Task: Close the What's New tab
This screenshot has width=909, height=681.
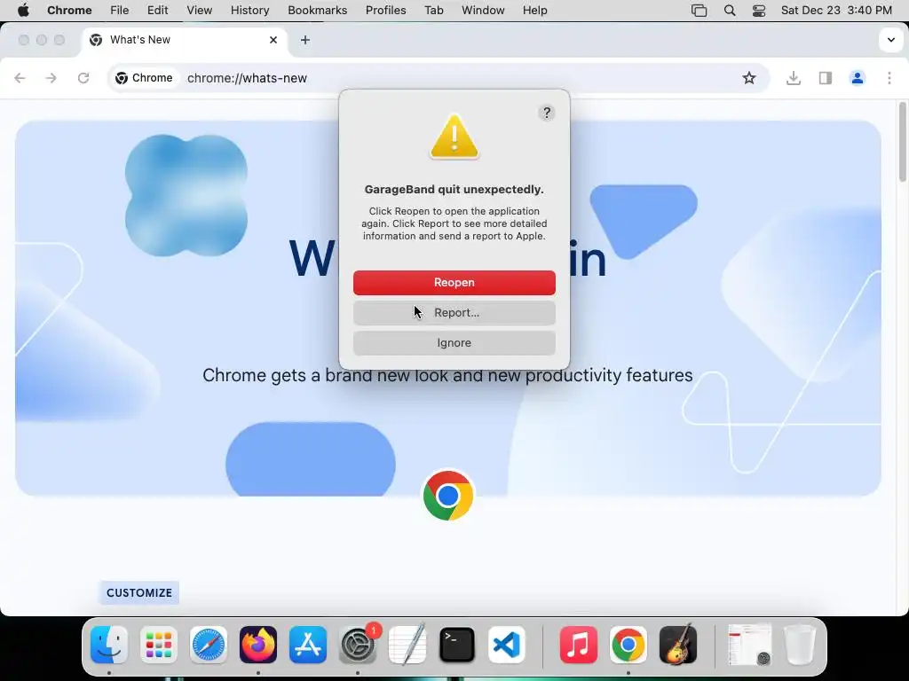Action: pyautogui.click(x=273, y=40)
